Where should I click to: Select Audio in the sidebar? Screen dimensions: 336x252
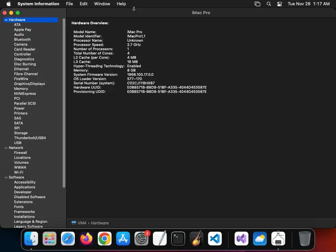pos(19,34)
